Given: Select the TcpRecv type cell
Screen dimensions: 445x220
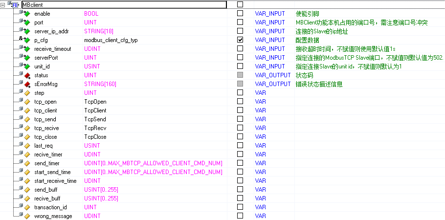Looking at the screenshot, I should point(95,128).
